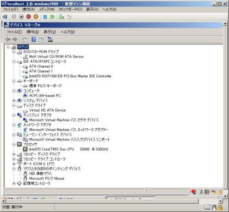Screen dimensions: 229x212
Task: Click the Scan for hardware changes icon
Action: pyautogui.click(x=50, y=39)
